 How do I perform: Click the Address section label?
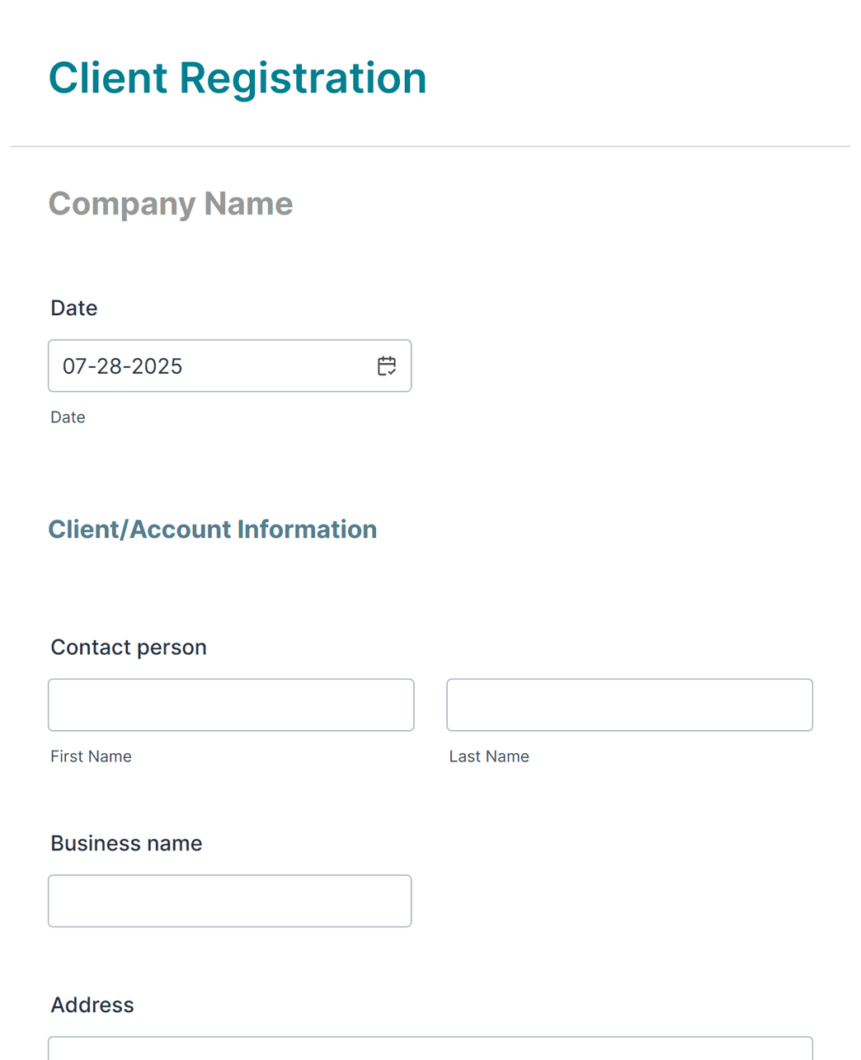click(92, 1005)
